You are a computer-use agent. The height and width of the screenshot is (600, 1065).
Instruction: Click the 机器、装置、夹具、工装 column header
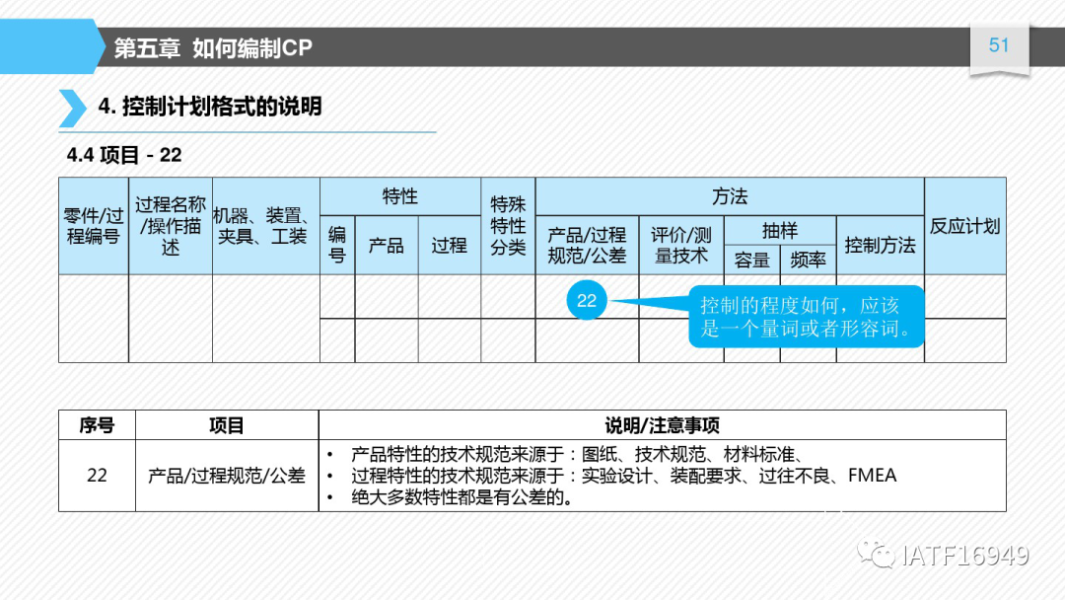tap(266, 226)
